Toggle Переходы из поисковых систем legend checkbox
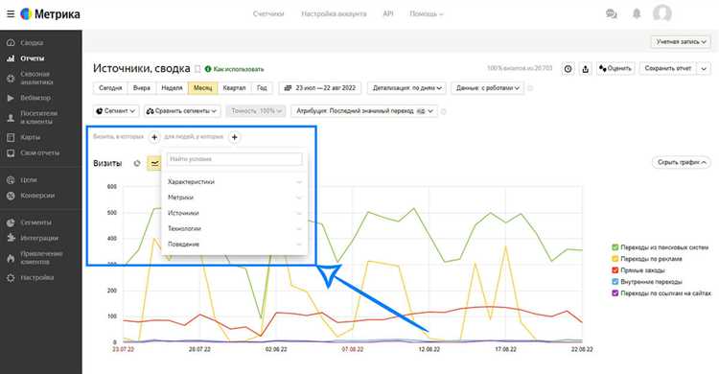 coord(615,247)
